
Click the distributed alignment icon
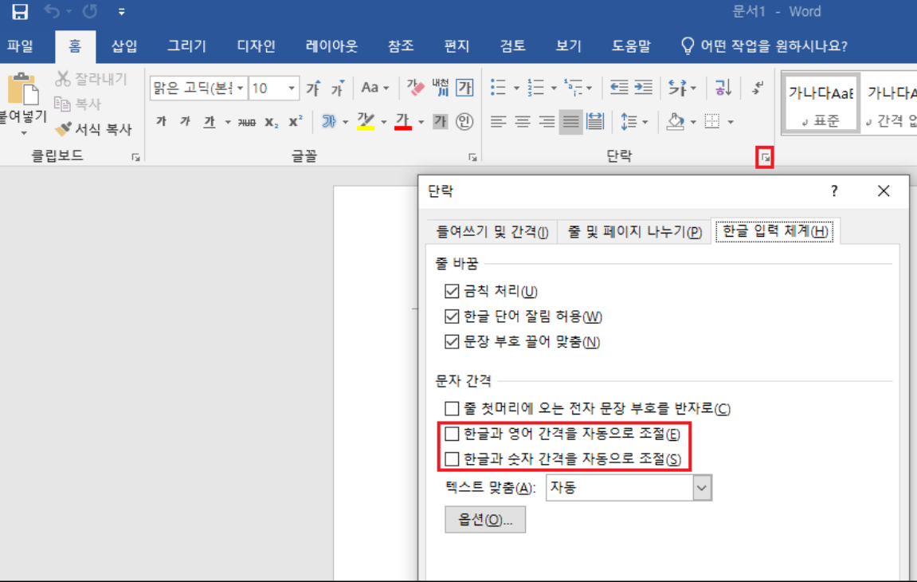595,122
